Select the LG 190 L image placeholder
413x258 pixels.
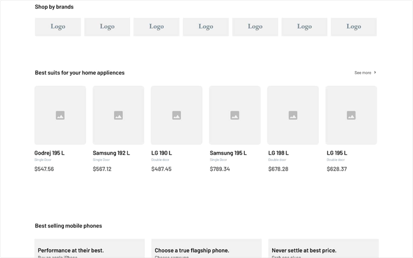pyautogui.click(x=176, y=115)
